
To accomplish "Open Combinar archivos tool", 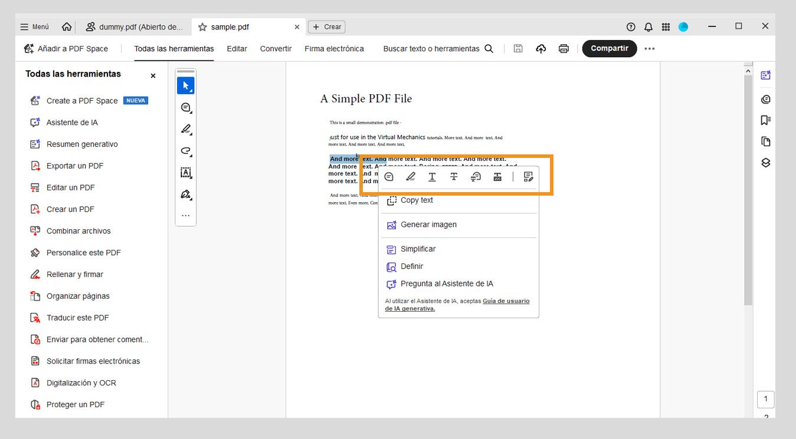I will pos(70,231).
